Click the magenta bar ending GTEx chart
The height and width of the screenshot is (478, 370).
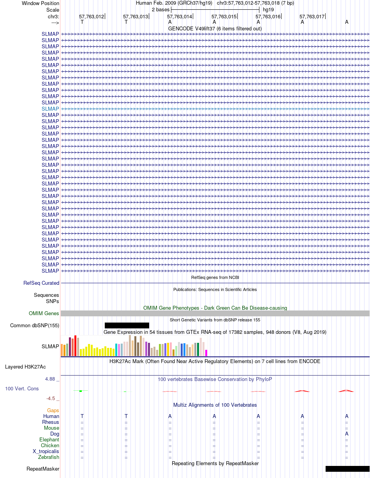[x=206, y=353]
